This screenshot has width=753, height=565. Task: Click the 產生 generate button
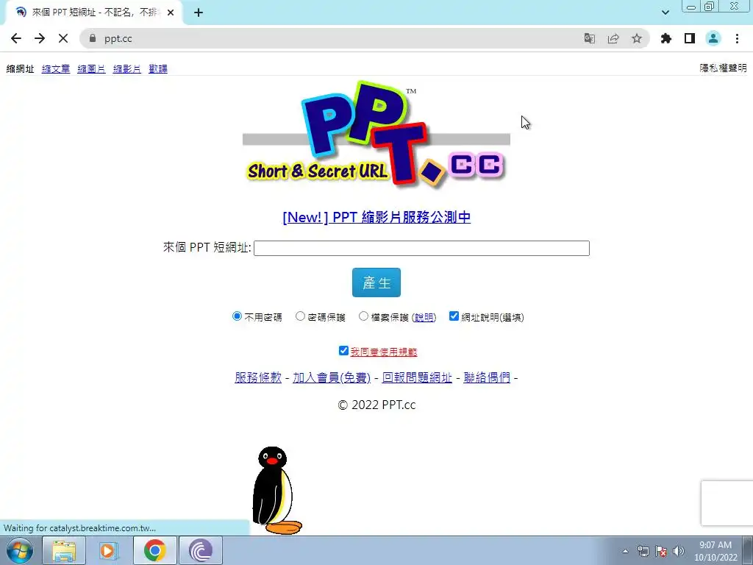[x=376, y=282]
